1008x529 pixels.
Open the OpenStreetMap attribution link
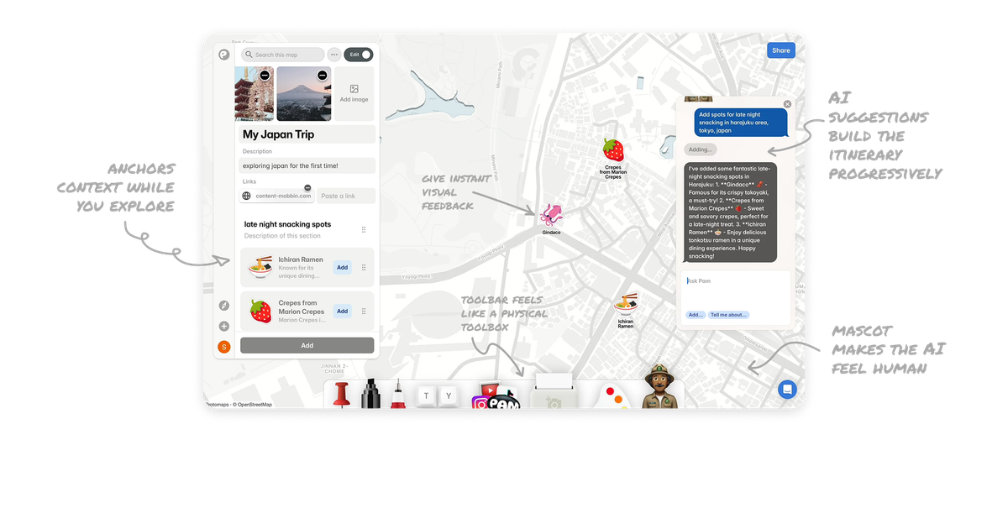(255, 405)
